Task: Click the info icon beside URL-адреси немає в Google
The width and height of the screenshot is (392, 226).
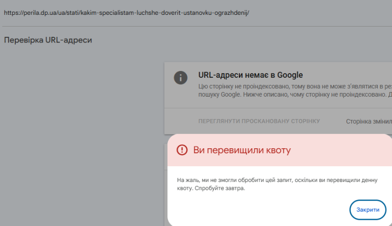Action: 181,78
